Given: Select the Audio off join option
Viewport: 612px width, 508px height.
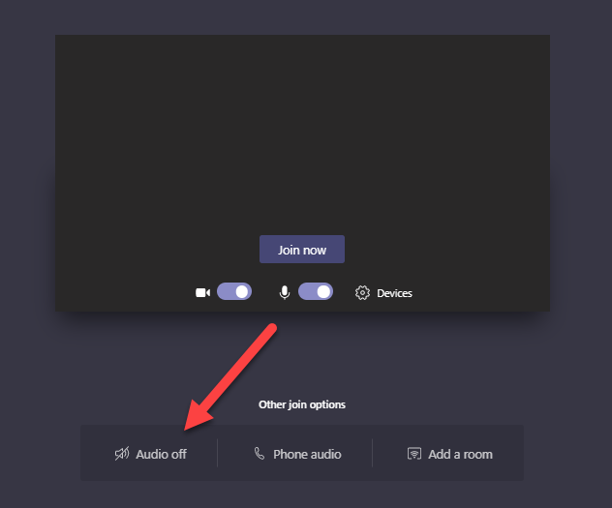Looking at the screenshot, I should coord(150,454).
